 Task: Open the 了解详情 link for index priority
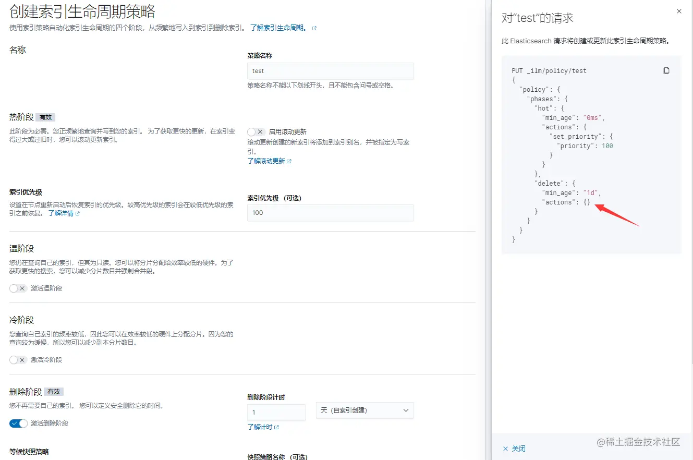[64, 213]
